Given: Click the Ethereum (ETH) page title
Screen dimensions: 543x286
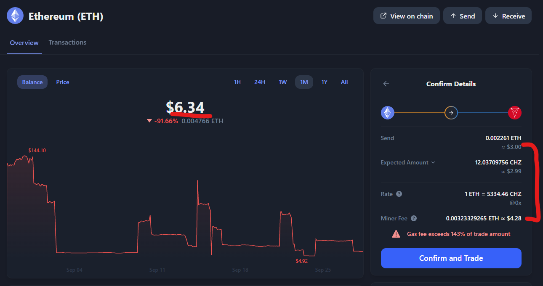Looking at the screenshot, I should 66,16.
